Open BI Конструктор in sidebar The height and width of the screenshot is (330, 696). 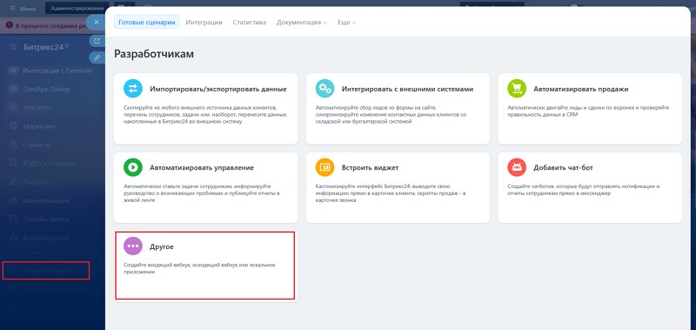[x=46, y=239]
